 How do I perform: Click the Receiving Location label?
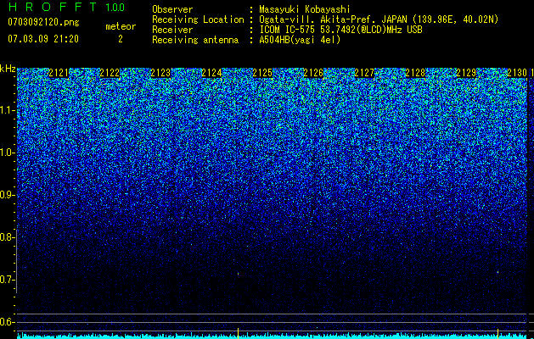click(198, 19)
